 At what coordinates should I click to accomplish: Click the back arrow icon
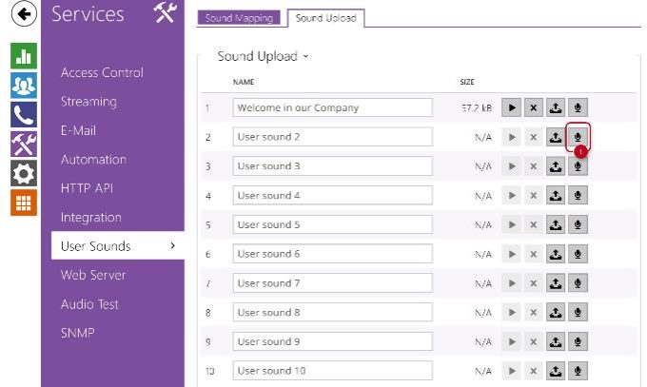point(24,13)
